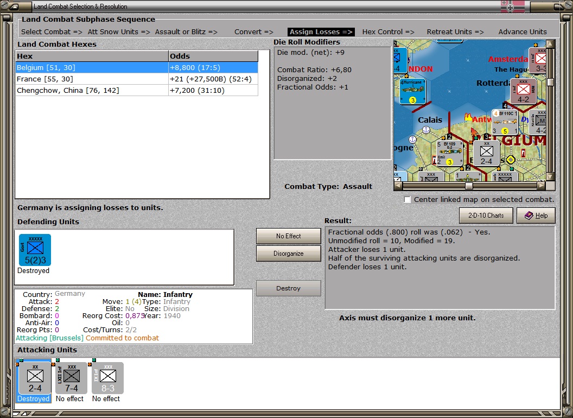Viewport: 573px width, 418px height.
Task: Click the +21 (+27,500B) (52:4) odds cell
Action: (x=213, y=79)
